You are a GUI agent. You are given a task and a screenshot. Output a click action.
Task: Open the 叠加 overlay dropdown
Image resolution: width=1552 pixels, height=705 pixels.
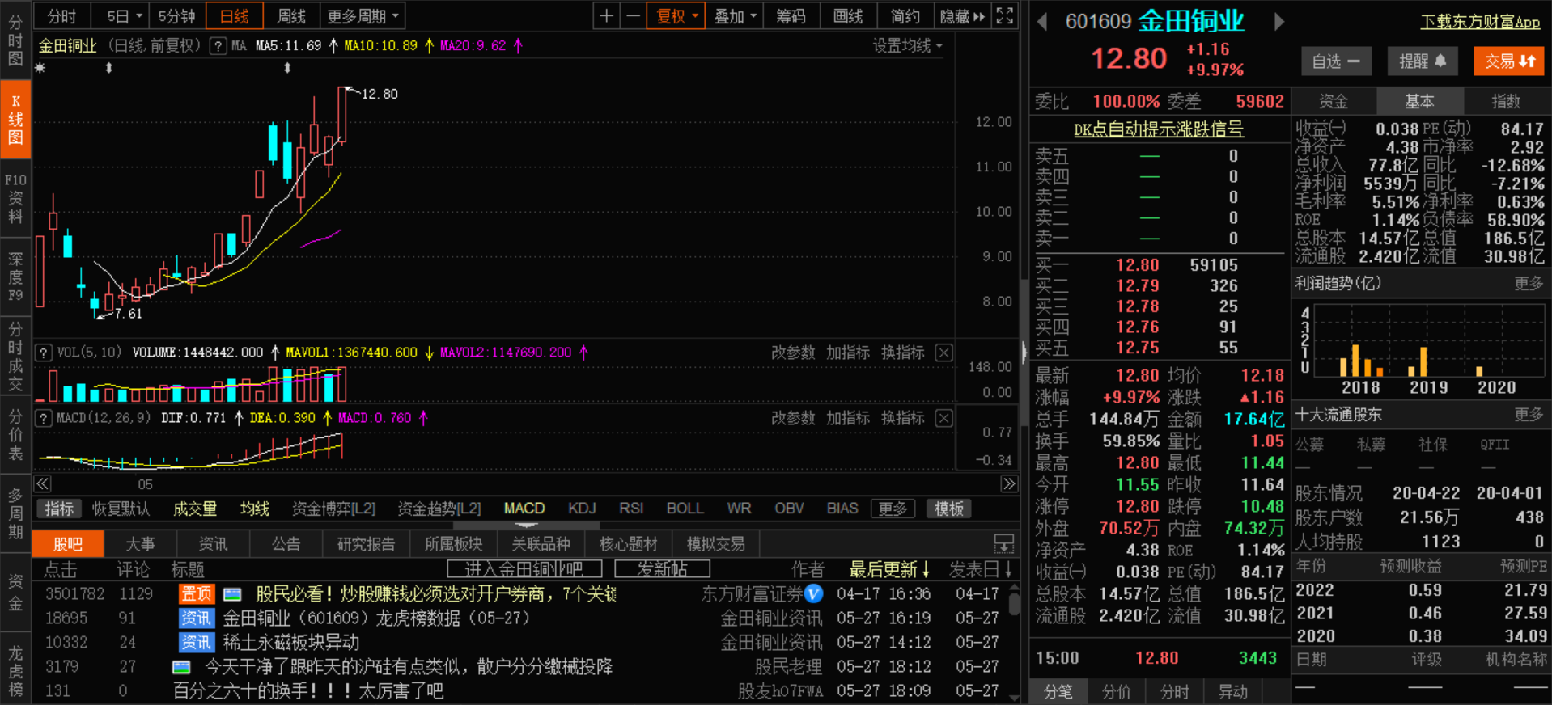pos(735,16)
